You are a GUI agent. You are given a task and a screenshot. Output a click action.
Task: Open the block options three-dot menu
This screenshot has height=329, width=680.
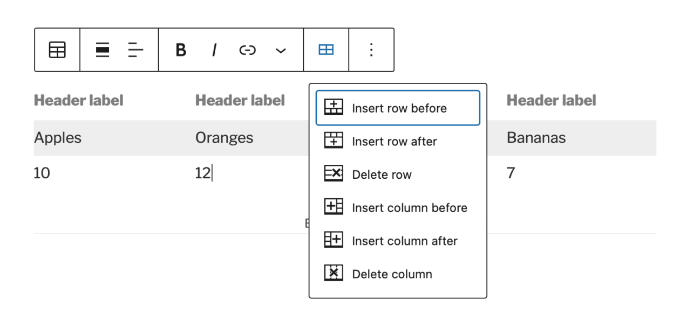pos(371,50)
